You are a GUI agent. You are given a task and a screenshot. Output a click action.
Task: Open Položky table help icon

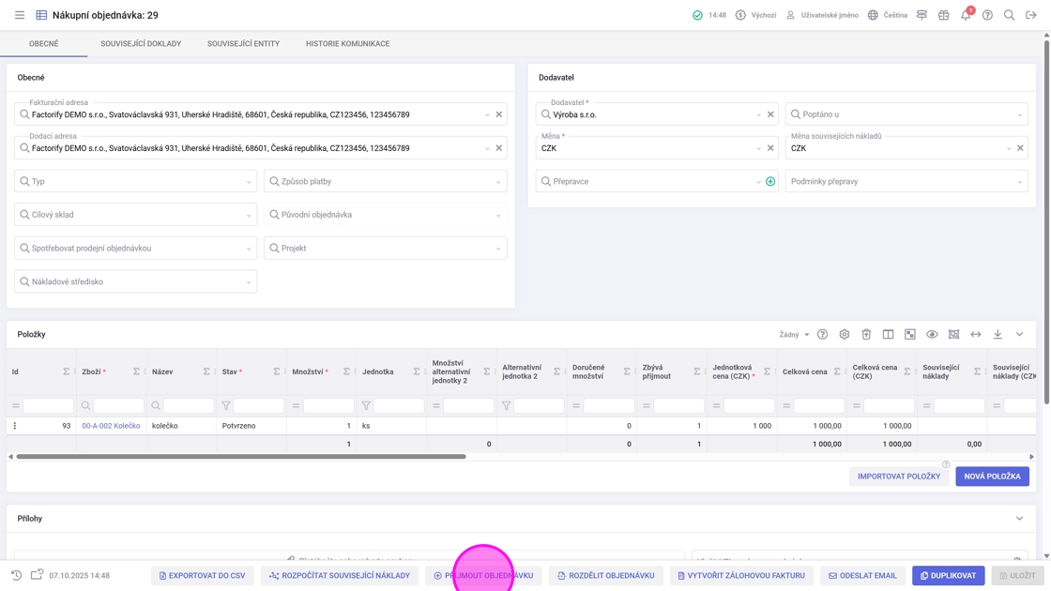coord(822,334)
